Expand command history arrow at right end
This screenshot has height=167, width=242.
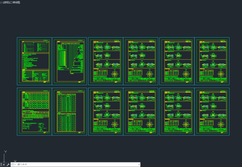coord(139,165)
